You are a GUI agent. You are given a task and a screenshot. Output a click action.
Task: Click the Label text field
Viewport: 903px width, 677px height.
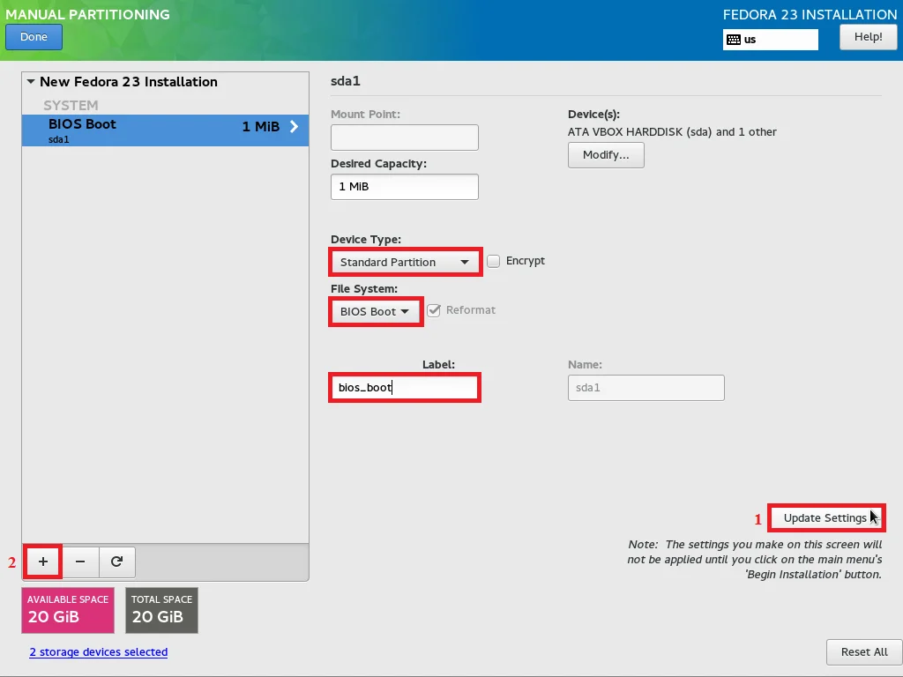coord(404,388)
